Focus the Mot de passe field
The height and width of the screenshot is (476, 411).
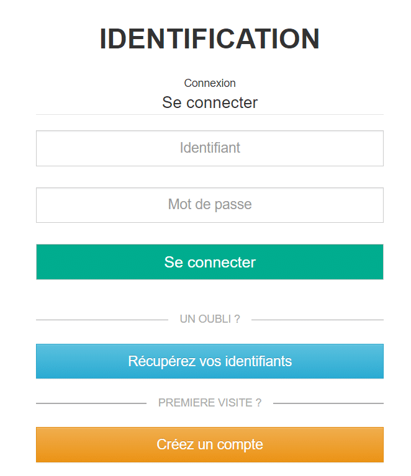[x=210, y=205]
